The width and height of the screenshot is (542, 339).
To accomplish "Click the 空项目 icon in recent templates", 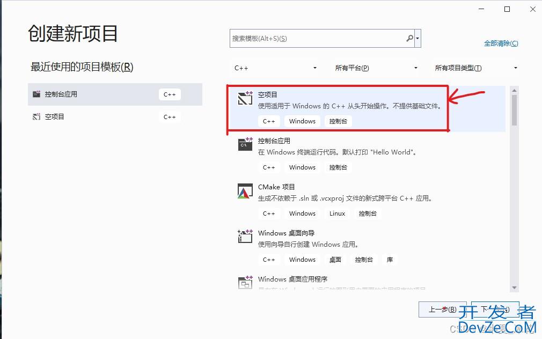I will click(x=36, y=117).
